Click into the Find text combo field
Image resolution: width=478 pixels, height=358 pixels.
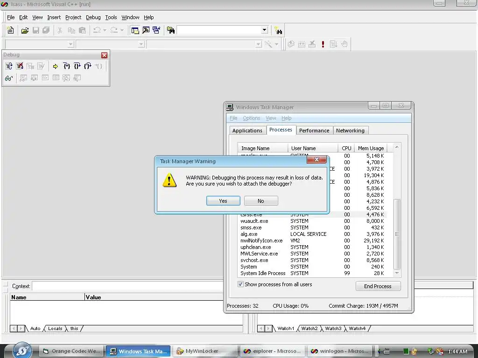(x=219, y=30)
